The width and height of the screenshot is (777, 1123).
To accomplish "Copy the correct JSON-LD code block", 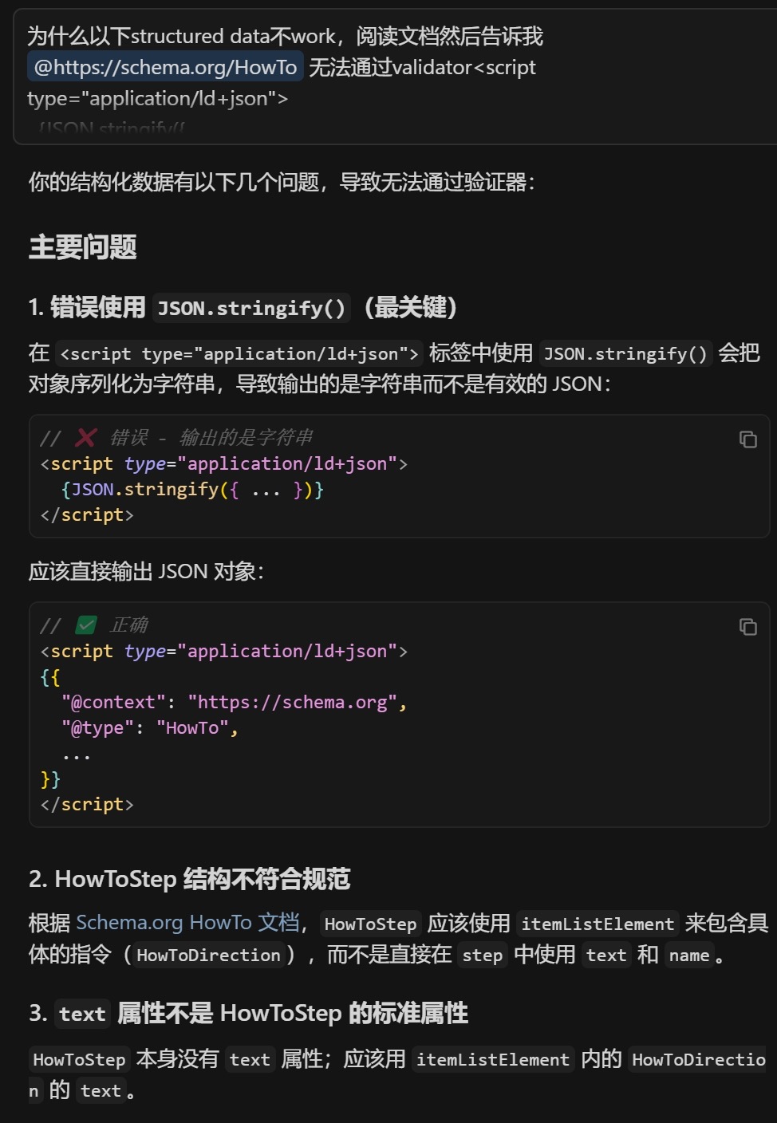I will click(x=747, y=627).
